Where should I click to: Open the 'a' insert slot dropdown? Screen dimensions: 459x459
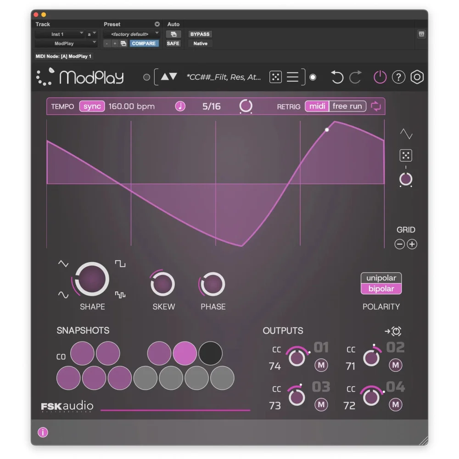[x=92, y=34]
